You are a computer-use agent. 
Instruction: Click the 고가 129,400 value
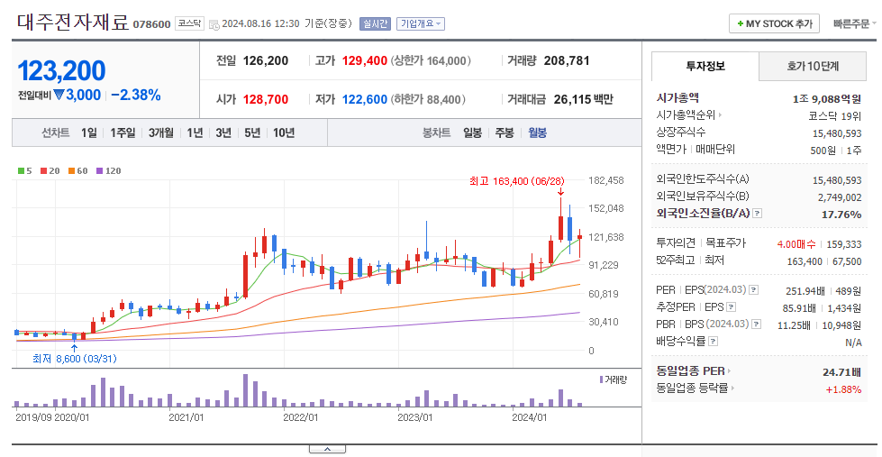(365, 60)
